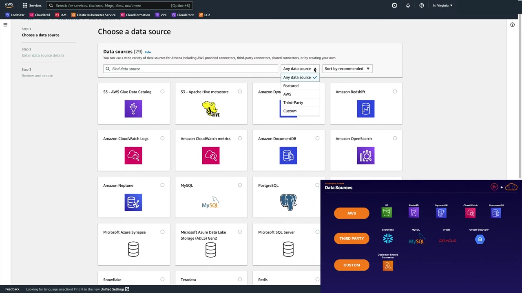
Task: Open the CodeStar bookmark
Action: (15, 15)
